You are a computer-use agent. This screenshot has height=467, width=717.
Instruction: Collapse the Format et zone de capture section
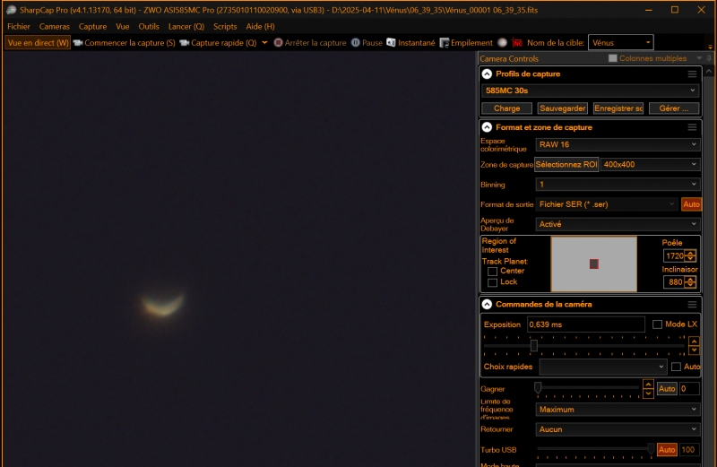487,127
